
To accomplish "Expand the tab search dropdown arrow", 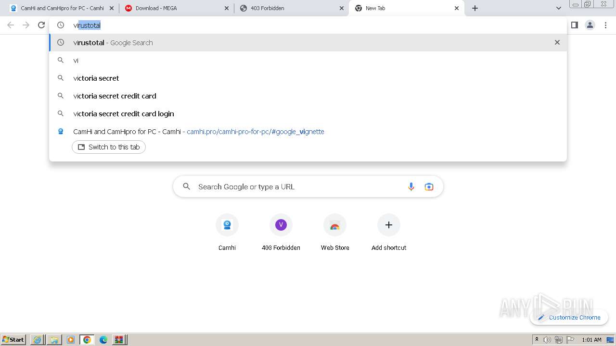I will coord(558,8).
